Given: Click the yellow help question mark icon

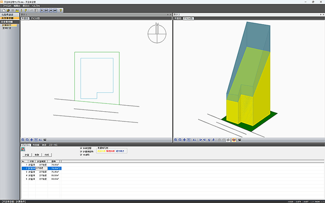Looking at the screenshot, I should [x=61, y=9].
